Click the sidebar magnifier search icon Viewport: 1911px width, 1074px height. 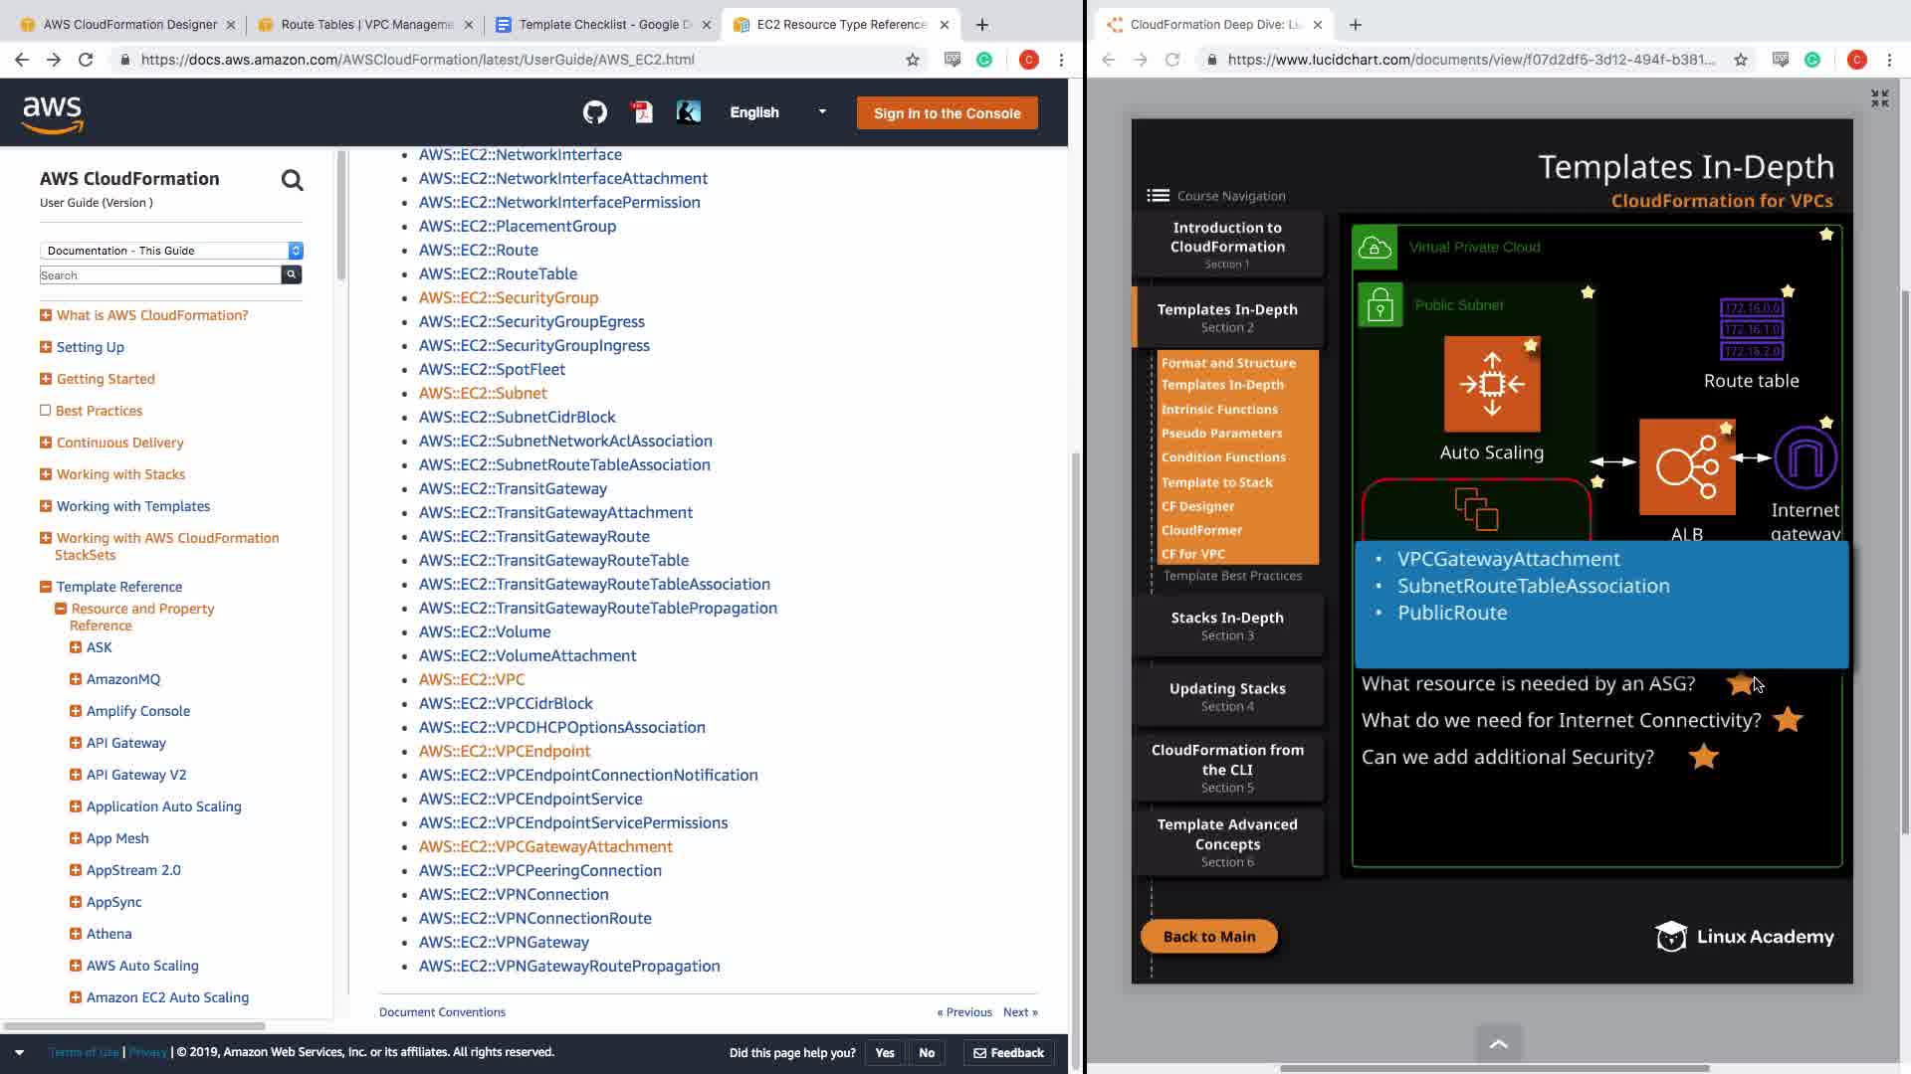[292, 180]
